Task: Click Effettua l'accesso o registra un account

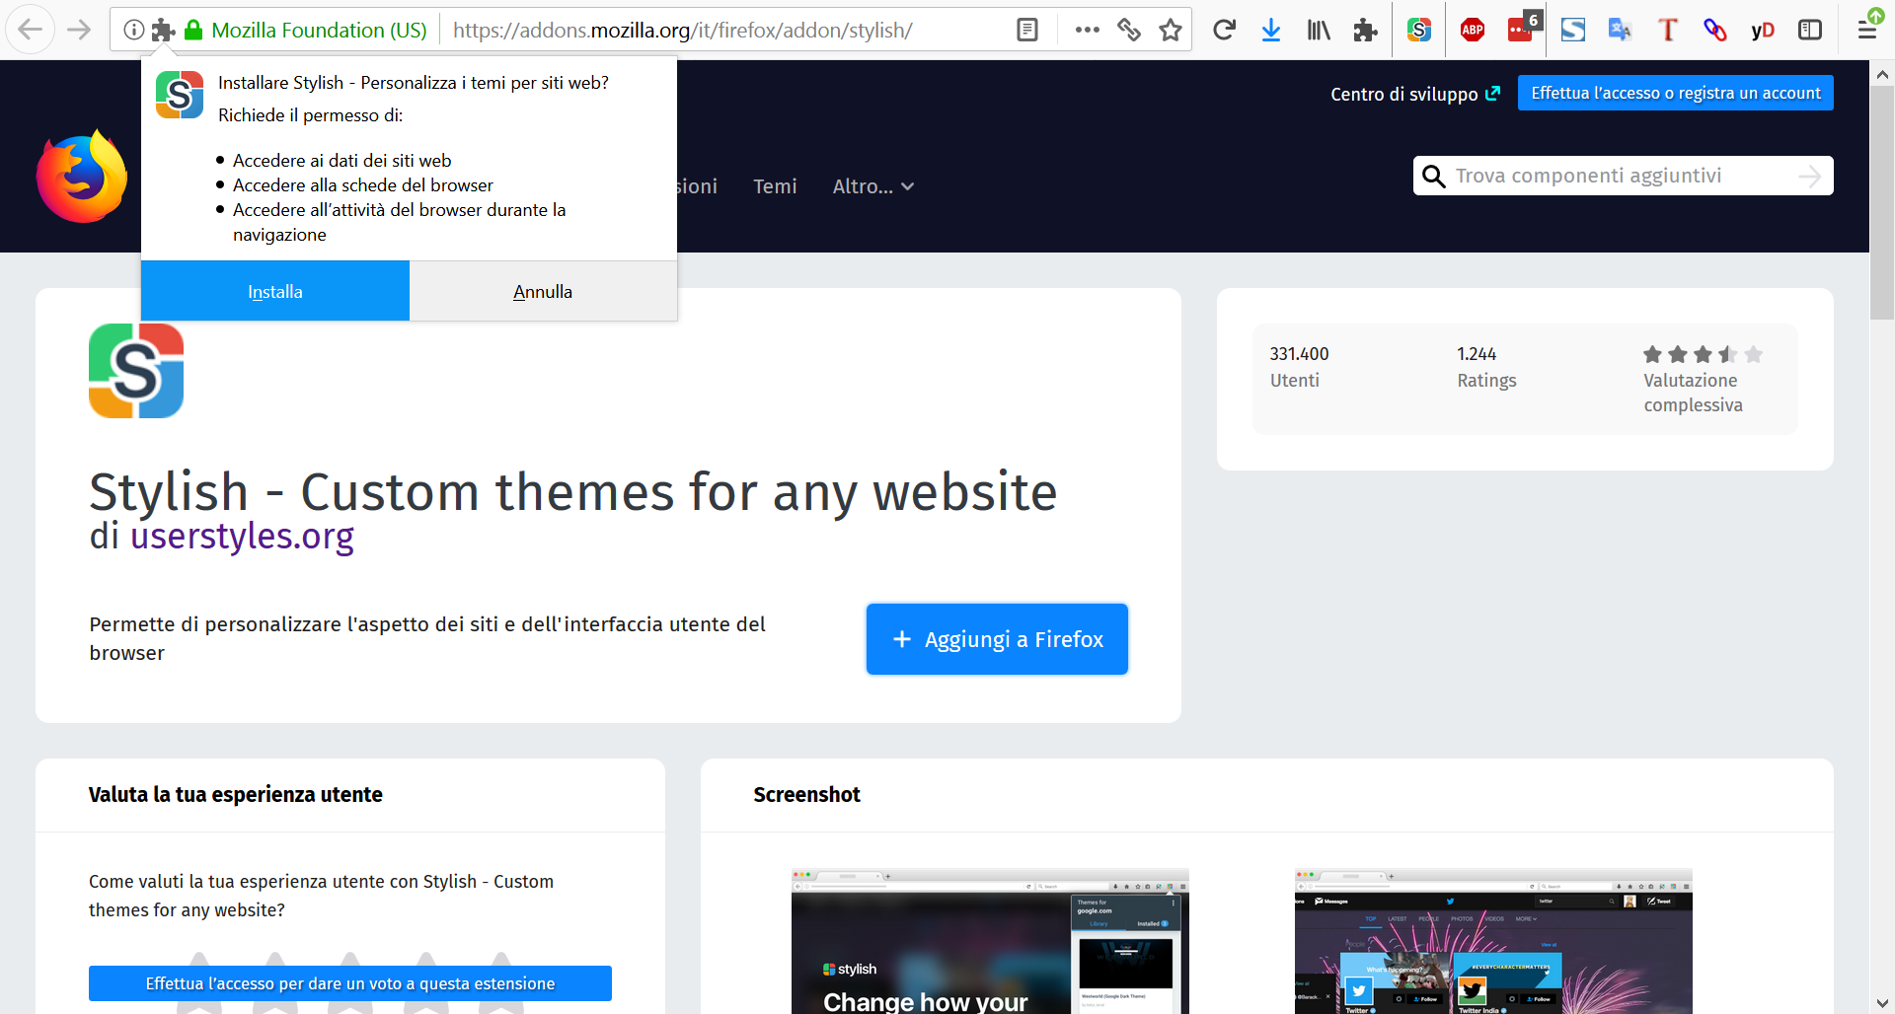Action: pos(1676,93)
